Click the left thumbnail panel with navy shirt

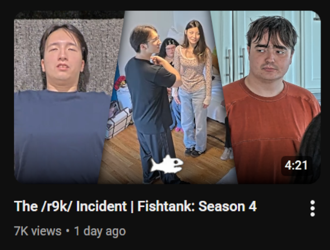click(x=63, y=97)
